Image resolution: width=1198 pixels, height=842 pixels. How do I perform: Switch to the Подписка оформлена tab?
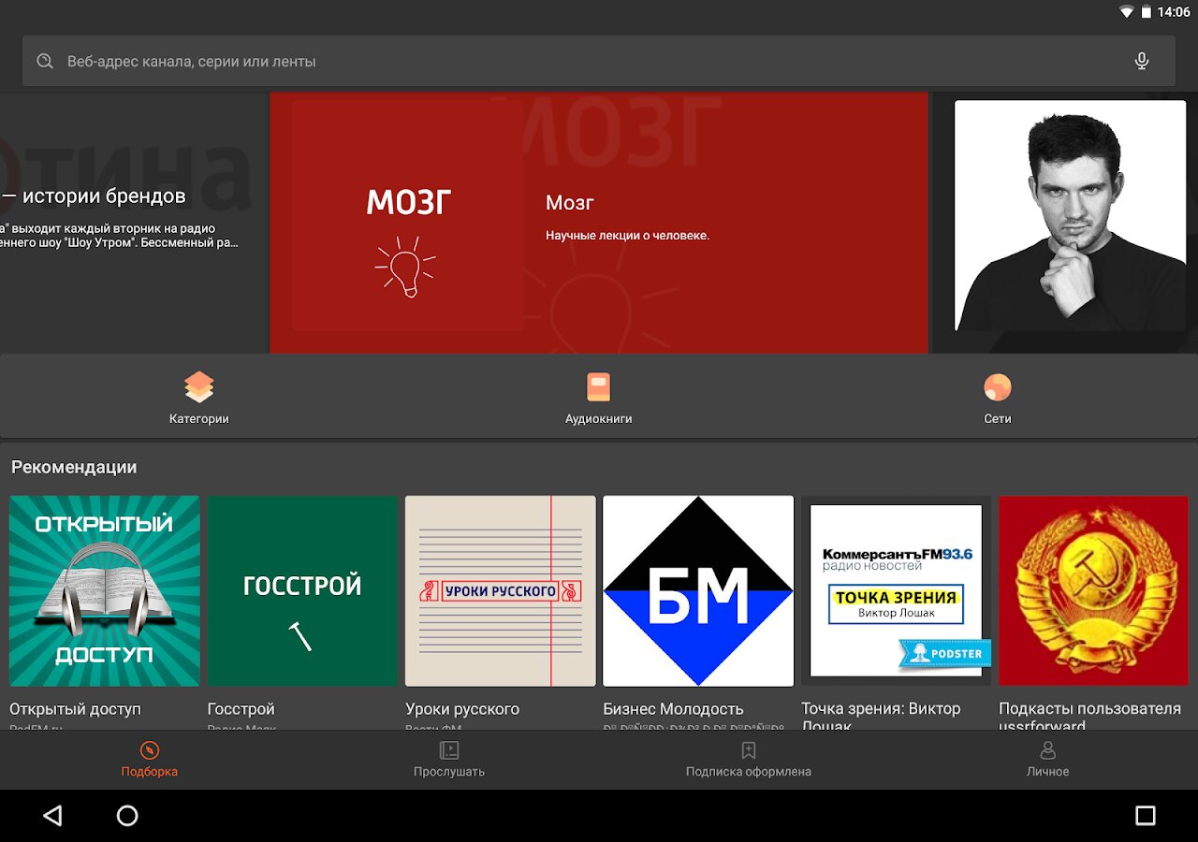749,760
